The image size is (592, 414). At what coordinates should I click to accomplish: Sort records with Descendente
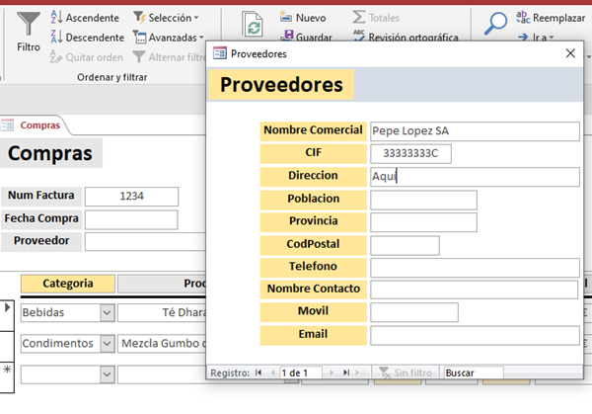pos(85,38)
